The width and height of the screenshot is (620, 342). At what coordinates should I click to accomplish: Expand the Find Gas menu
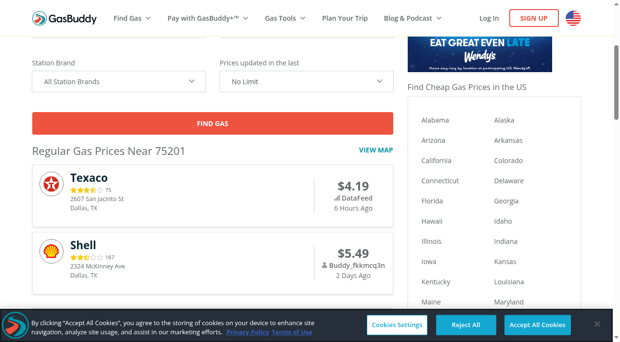pyautogui.click(x=132, y=18)
